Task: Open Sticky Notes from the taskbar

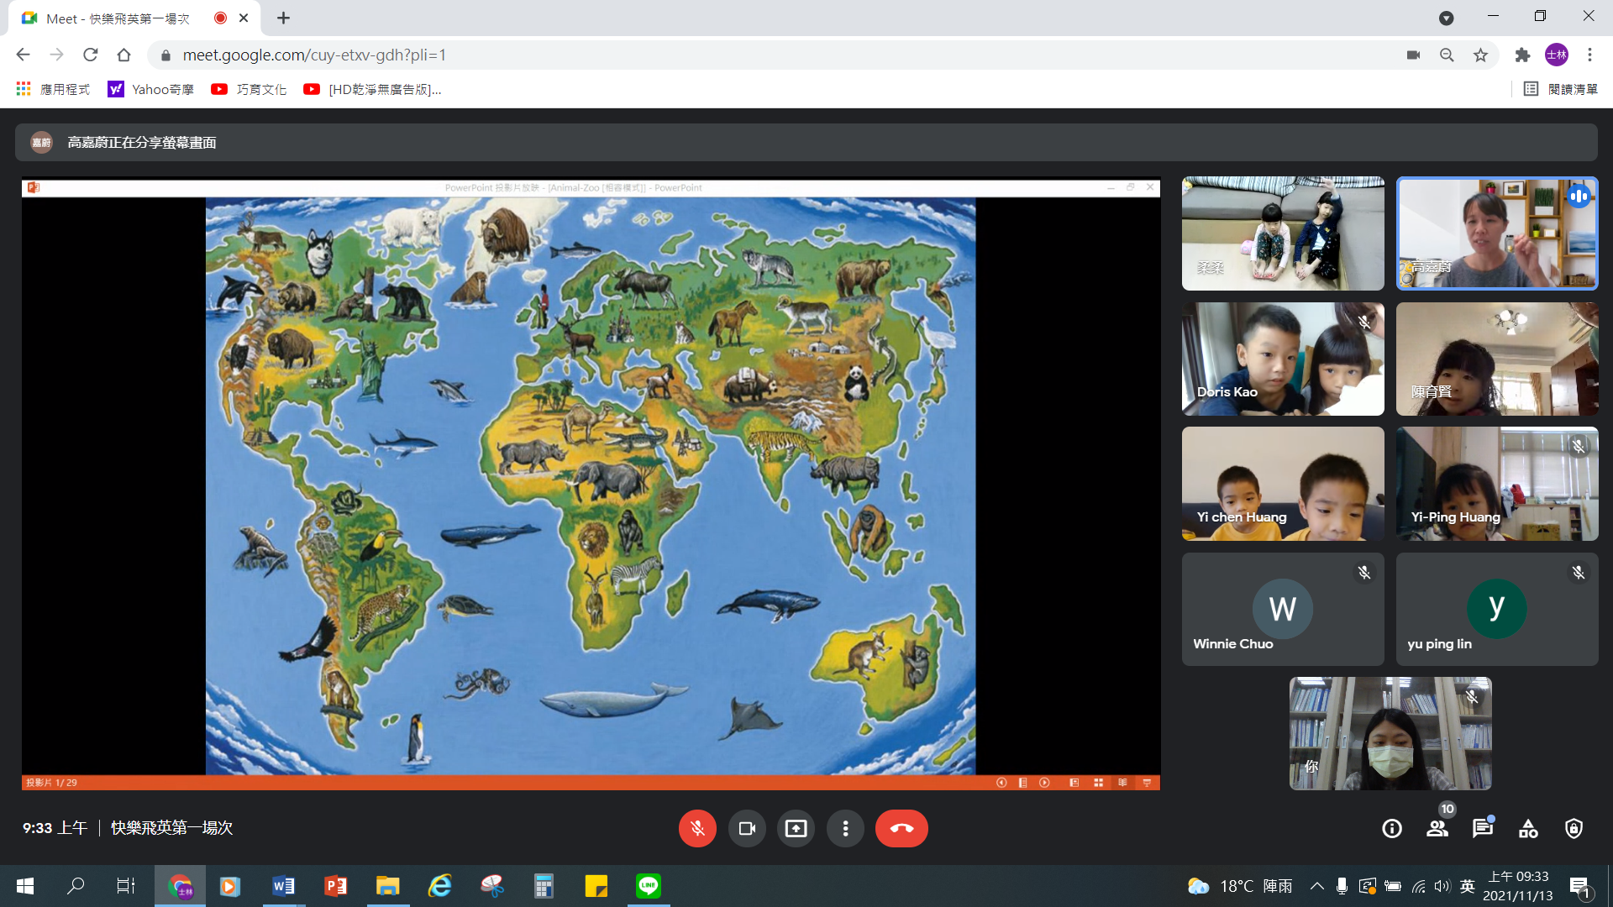Action: click(596, 886)
